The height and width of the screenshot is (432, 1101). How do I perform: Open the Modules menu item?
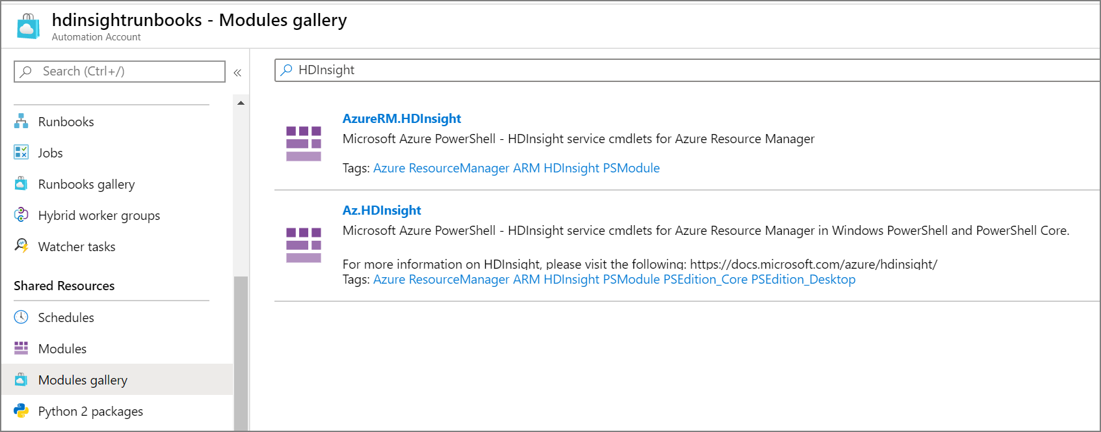click(62, 349)
